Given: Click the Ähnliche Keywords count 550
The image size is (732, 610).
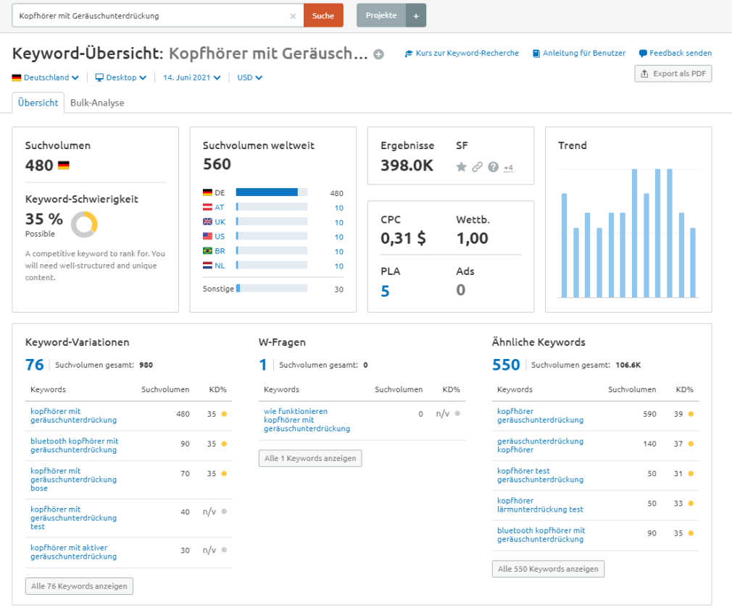Looking at the screenshot, I should [x=506, y=365].
